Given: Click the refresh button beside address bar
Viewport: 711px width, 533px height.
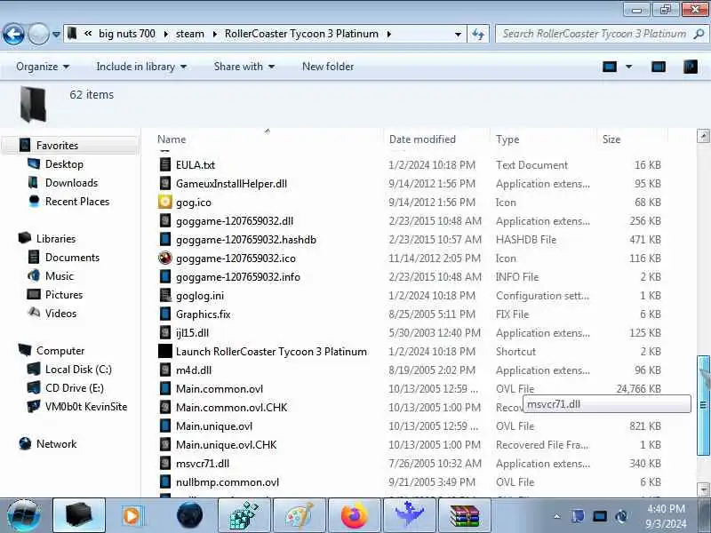Looking at the screenshot, I should [478, 34].
